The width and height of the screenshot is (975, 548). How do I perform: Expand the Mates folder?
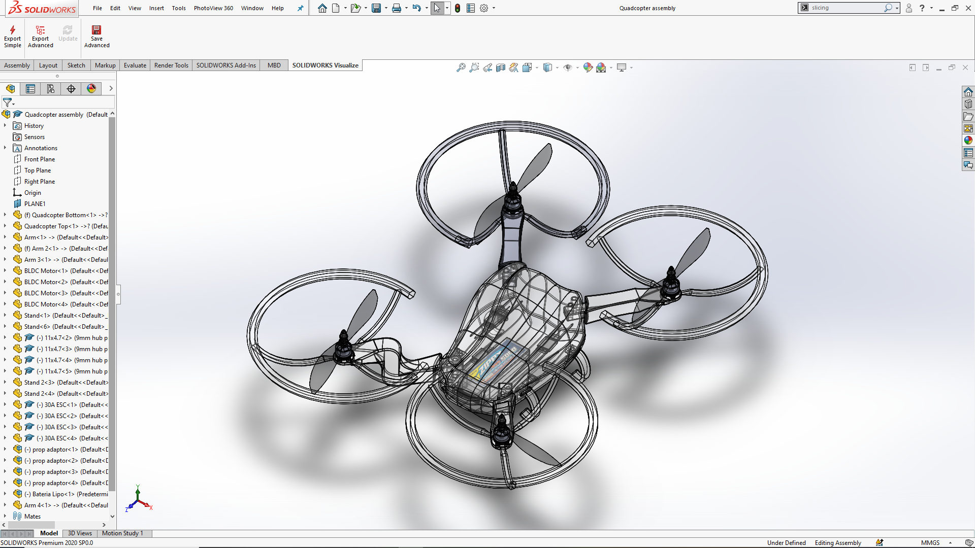click(5, 516)
